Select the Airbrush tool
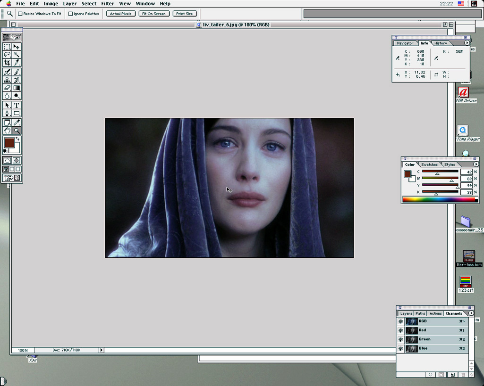 7,72
